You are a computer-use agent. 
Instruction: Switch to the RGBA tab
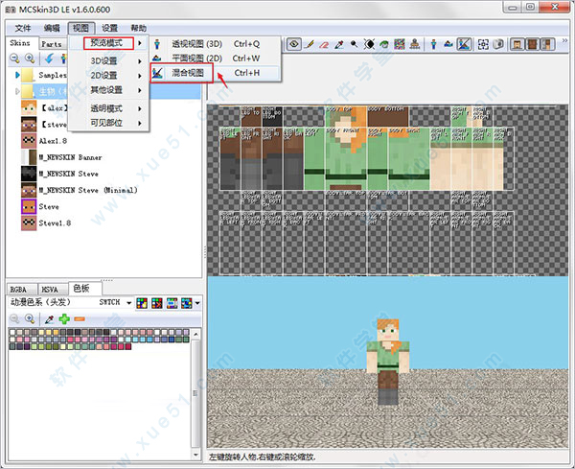[x=21, y=288]
